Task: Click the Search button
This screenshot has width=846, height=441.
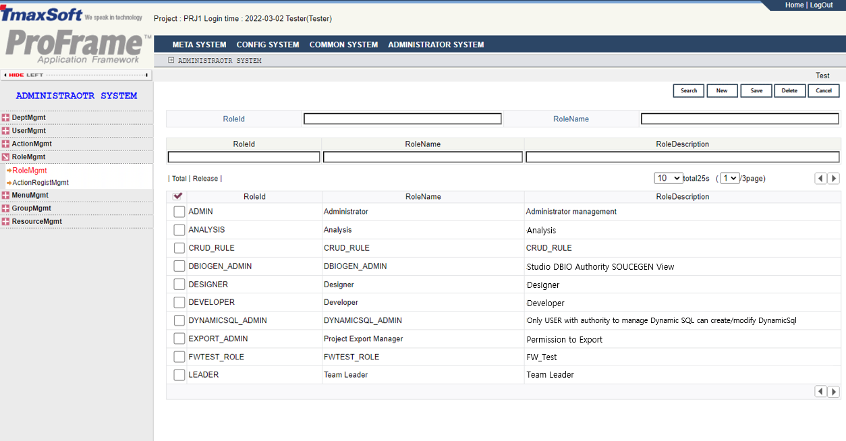Action: pyautogui.click(x=688, y=90)
